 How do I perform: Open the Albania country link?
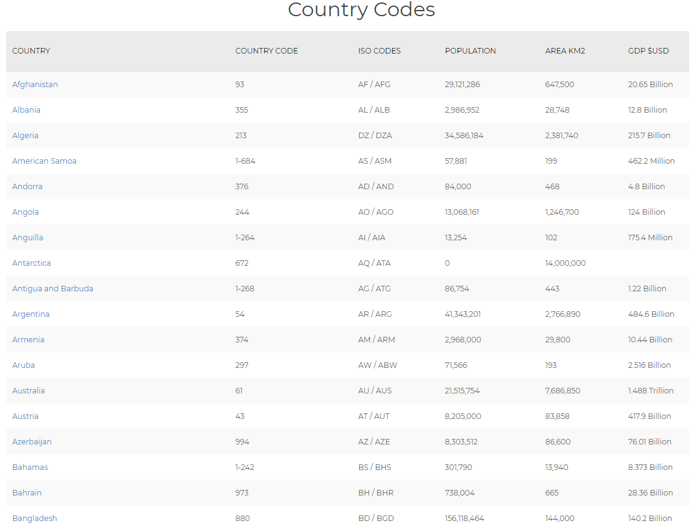26,110
